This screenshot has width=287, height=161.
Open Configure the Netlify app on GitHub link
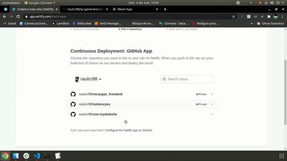(129, 130)
